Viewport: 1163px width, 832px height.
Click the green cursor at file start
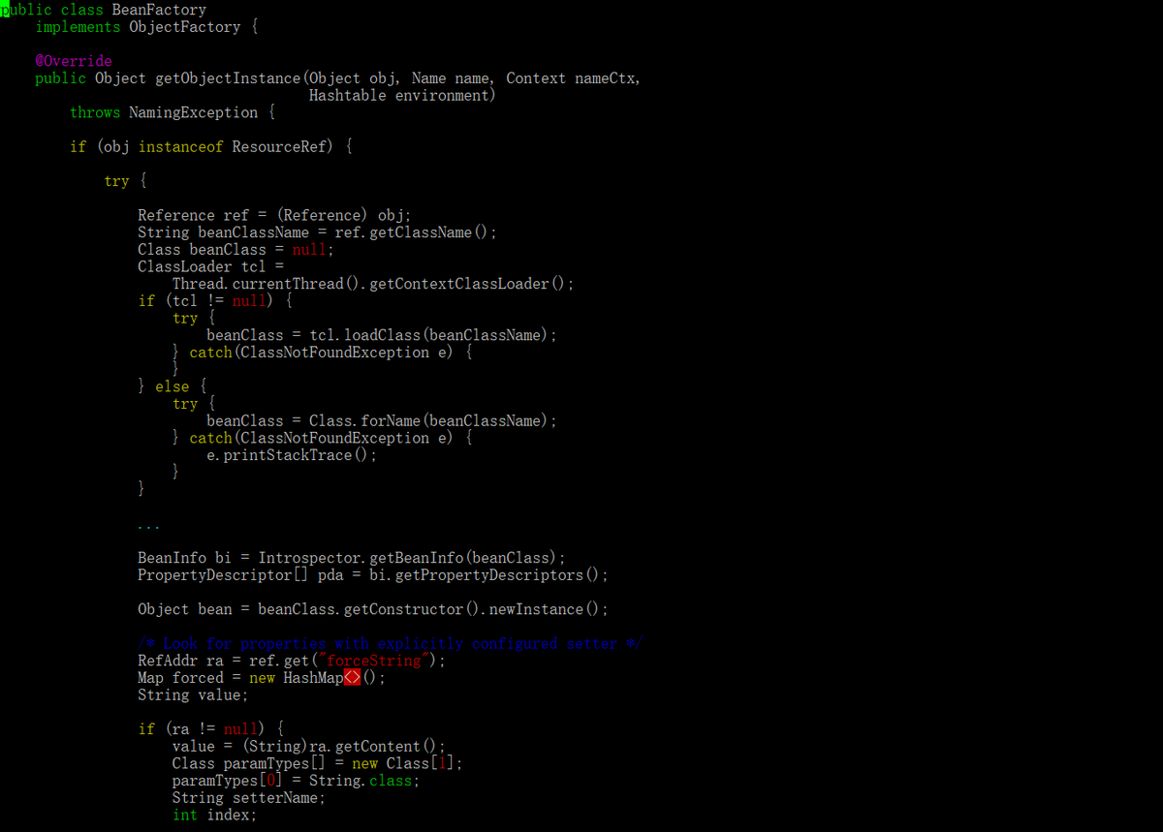pyautogui.click(x=4, y=10)
